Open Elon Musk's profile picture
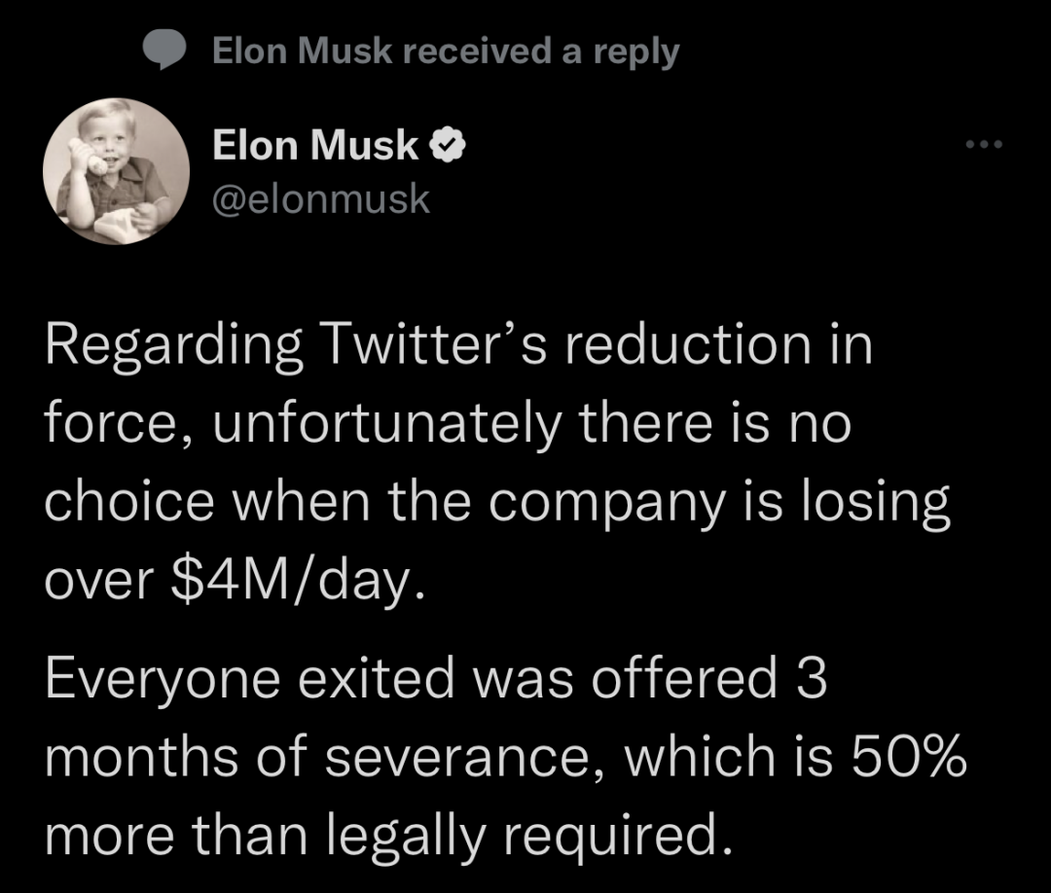Screen dimensions: 1051x893 pyautogui.click(x=116, y=171)
